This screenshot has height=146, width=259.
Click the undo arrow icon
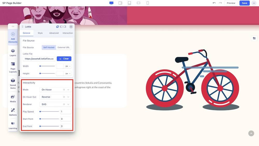click(214, 3)
